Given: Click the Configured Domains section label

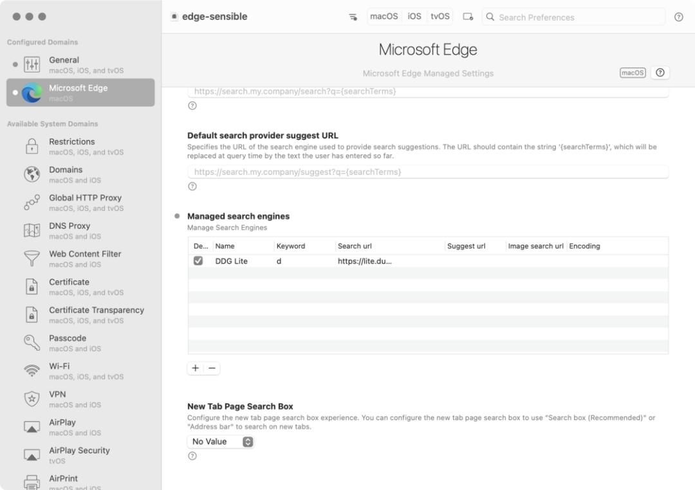Looking at the screenshot, I should tap(42, 42).
